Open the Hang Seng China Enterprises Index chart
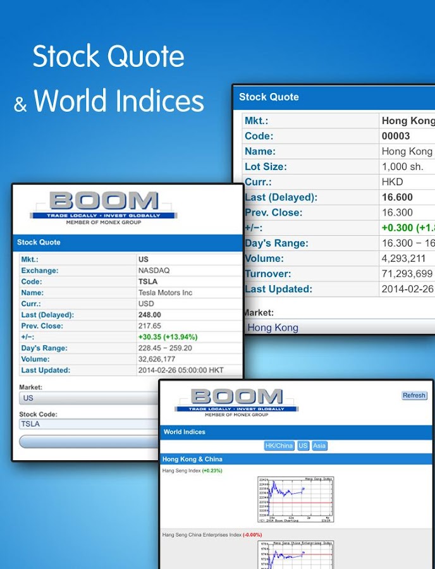Viewport: 435px width, 569px height. (295, 554)
